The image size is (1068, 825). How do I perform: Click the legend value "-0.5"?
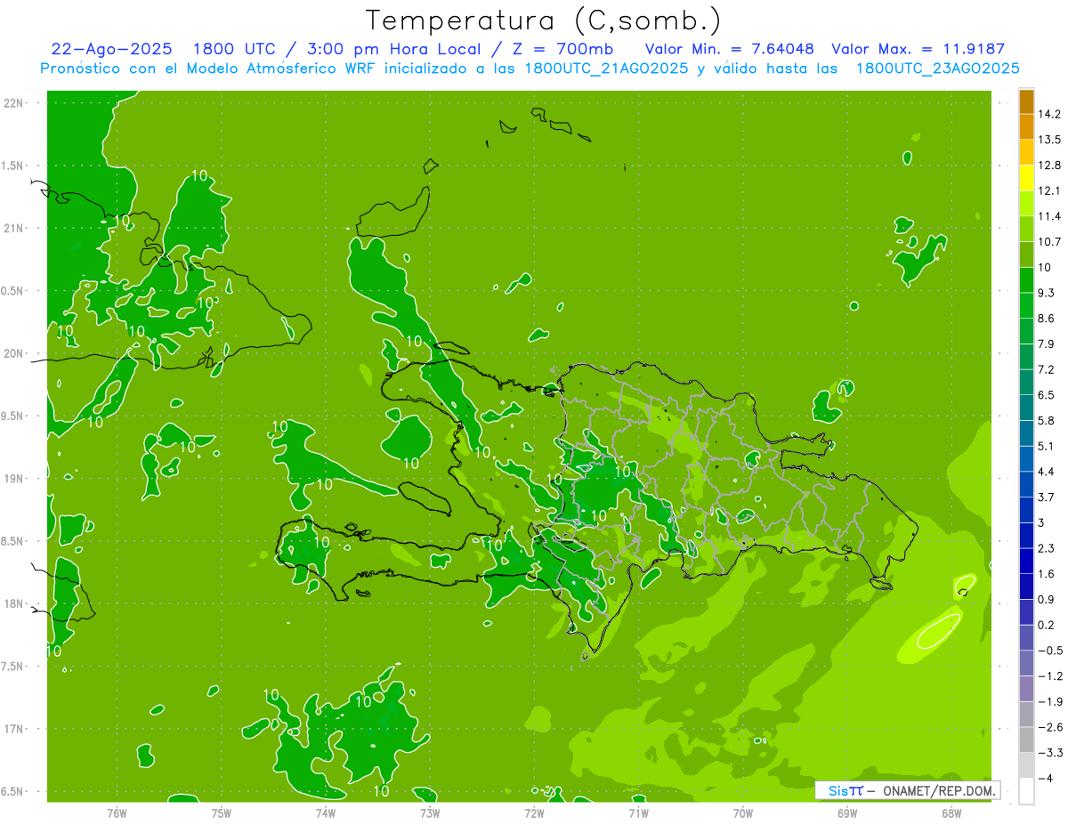1050,651
